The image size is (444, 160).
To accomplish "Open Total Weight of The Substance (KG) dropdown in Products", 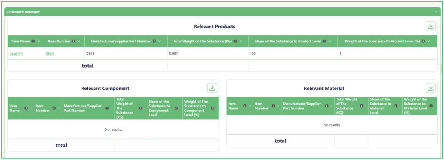I will click(241, 41).
